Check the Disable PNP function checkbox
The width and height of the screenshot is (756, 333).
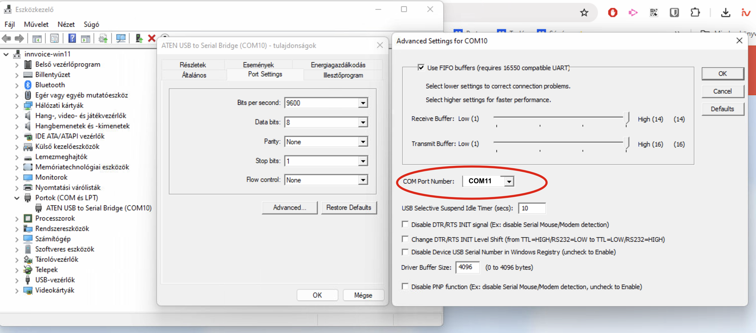pyautogui.click(x=405, y=286)
